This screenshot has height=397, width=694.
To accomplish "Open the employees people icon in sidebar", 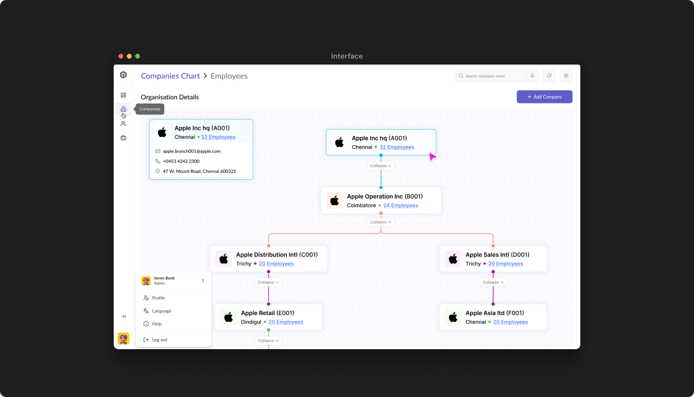I will coord(123,124).
